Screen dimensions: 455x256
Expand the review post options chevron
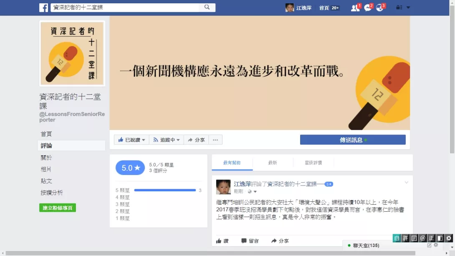[x=406, y=182]
